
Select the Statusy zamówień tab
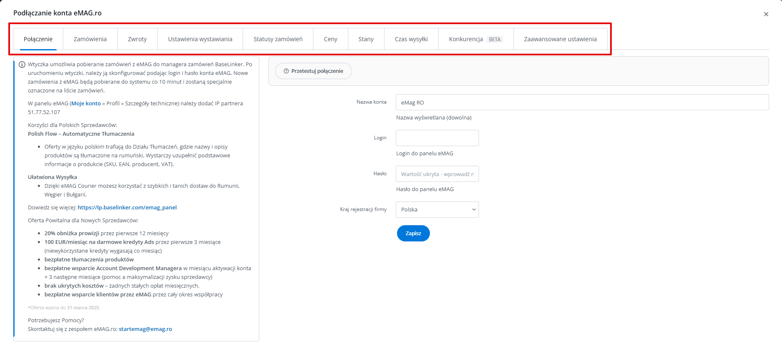coord(278,39)
